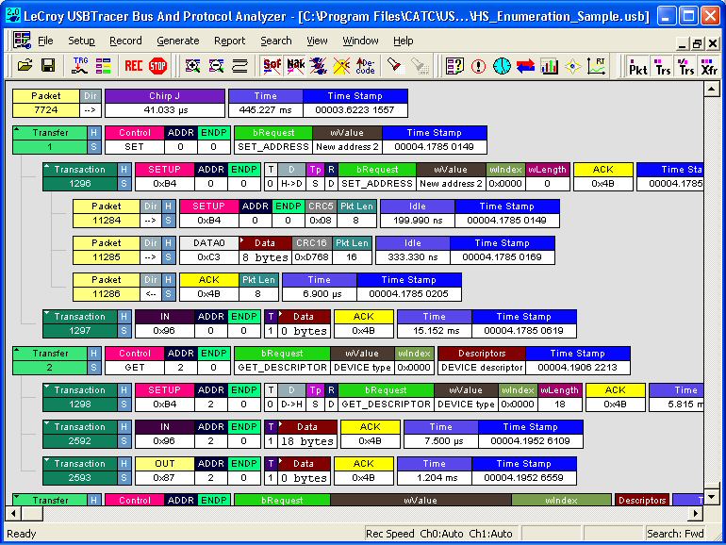
Task: Click the DATA0 cell of packet 11285
Action: coord(208,242)
